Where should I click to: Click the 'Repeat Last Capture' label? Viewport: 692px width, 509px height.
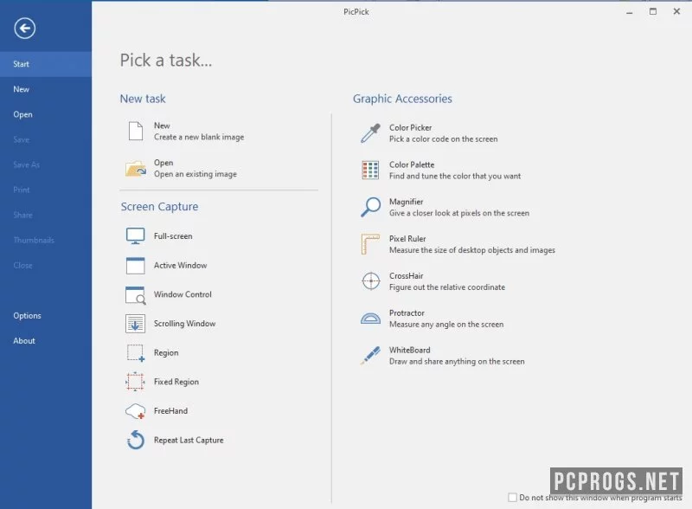tap(189, 440)
